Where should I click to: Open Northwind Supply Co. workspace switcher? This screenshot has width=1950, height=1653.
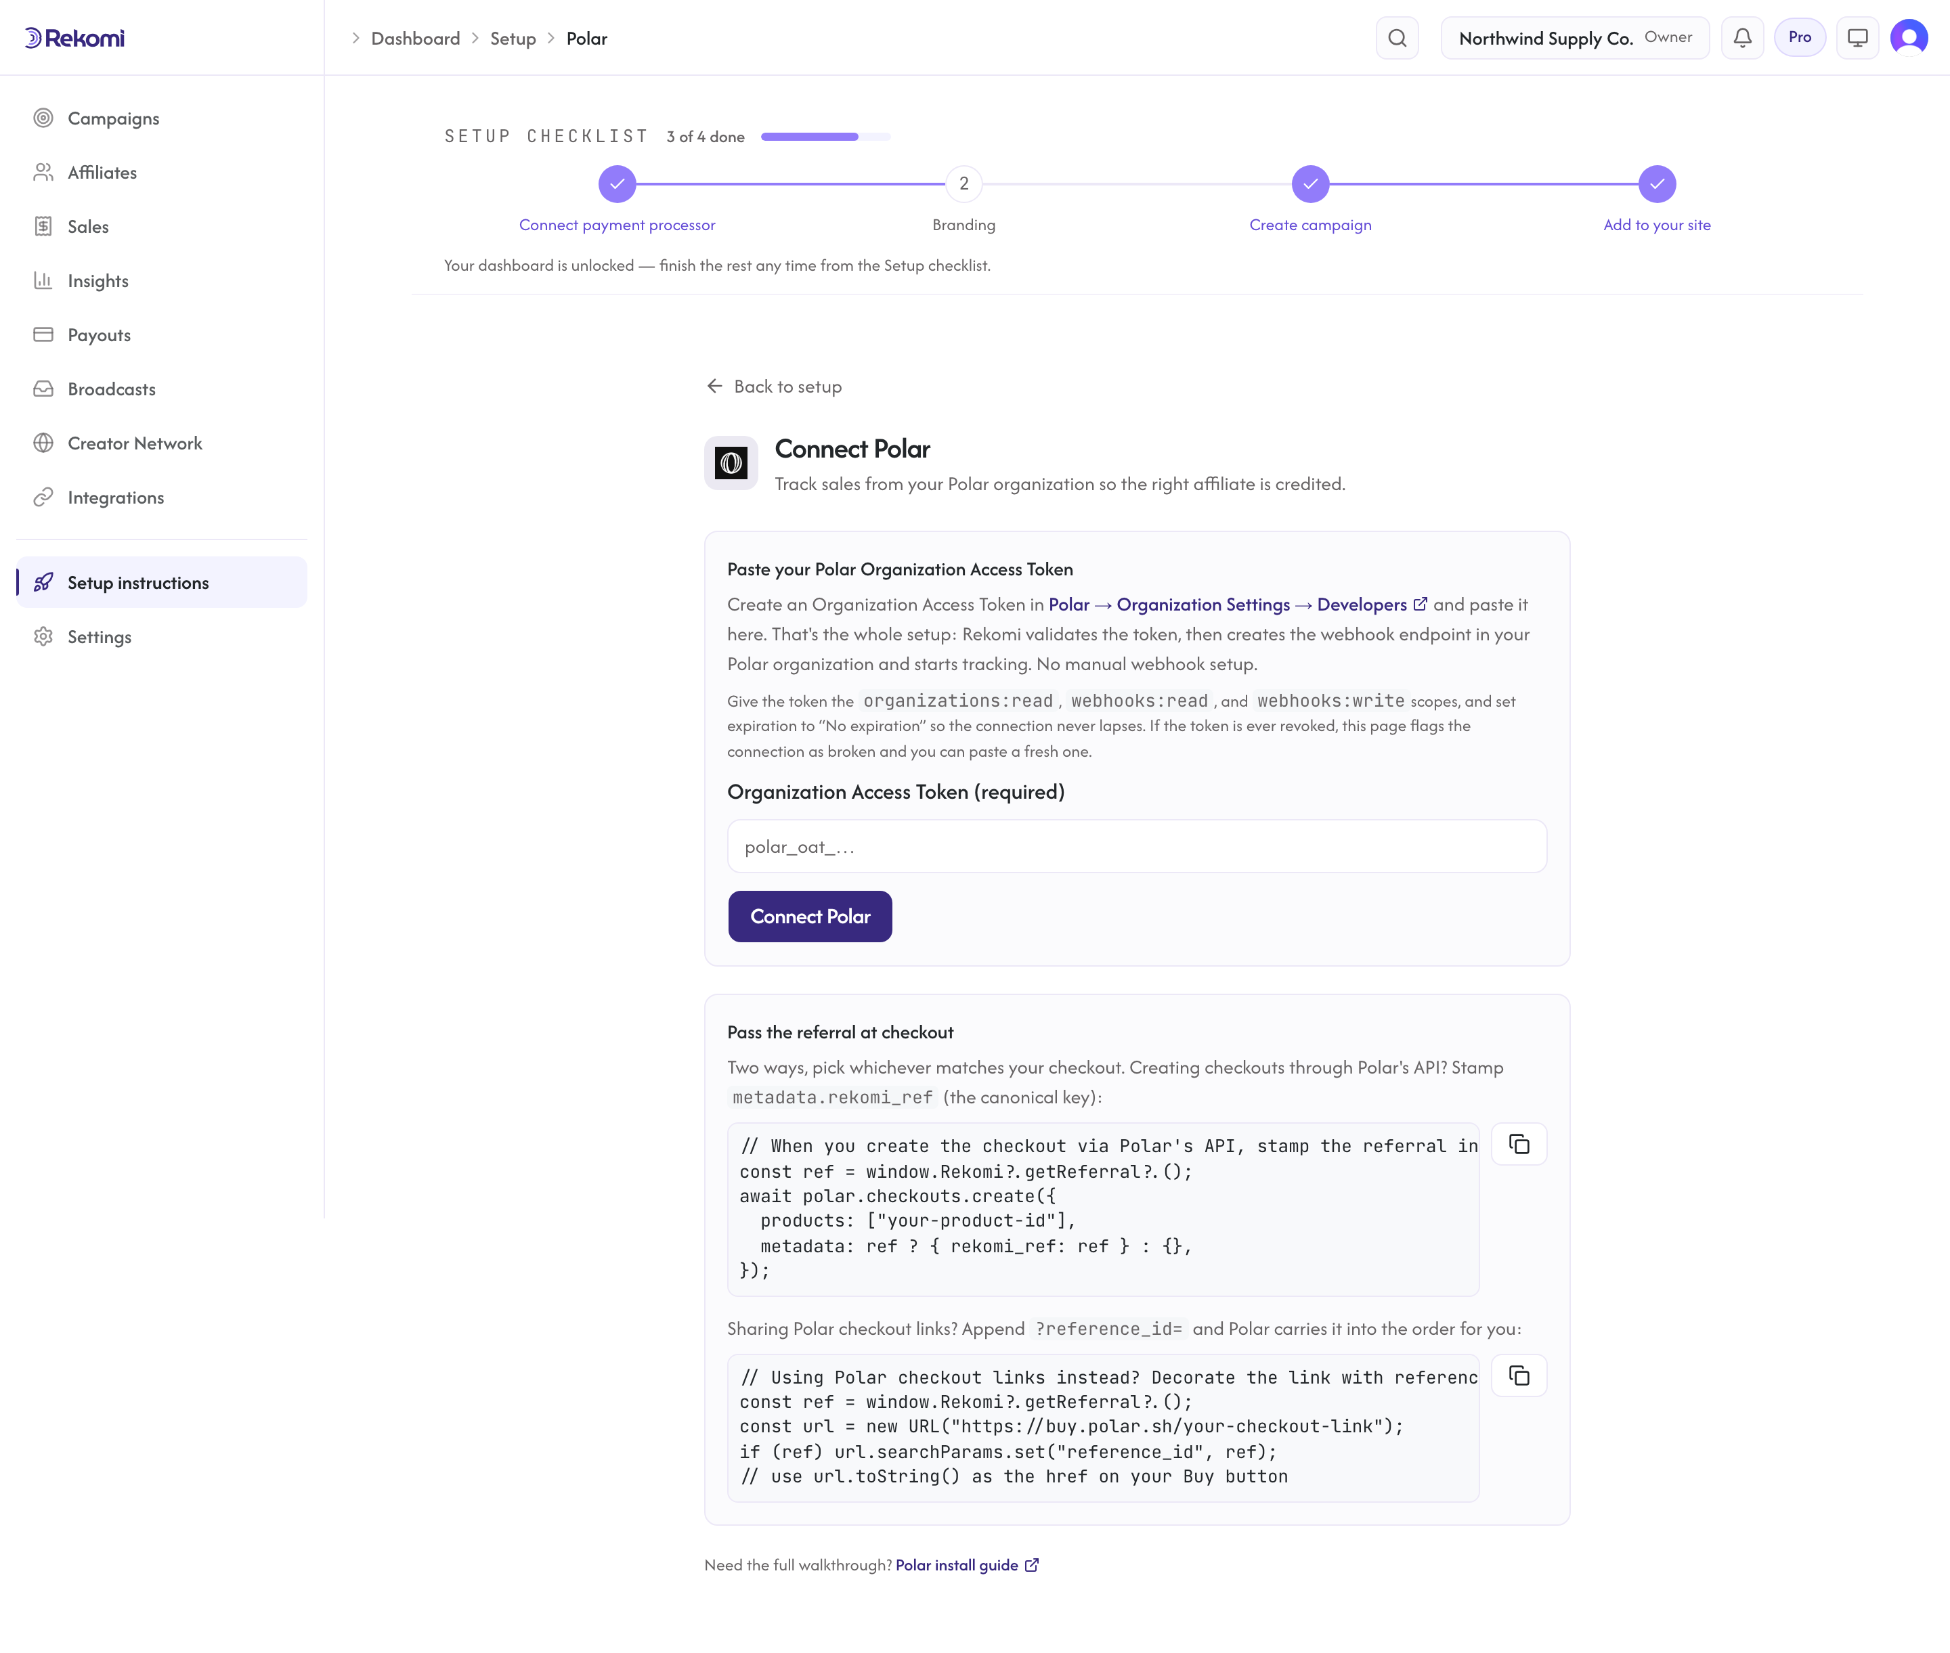[1575, 37]
